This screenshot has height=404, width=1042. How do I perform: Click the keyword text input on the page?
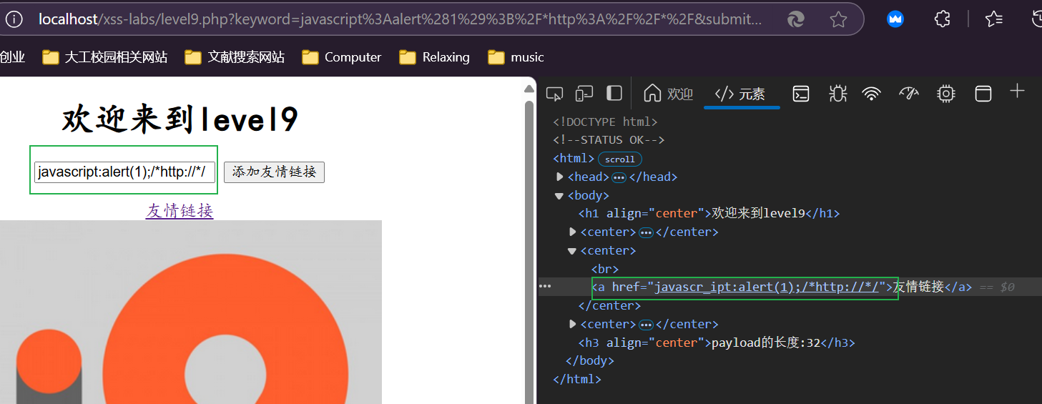[x=125, y=172]
